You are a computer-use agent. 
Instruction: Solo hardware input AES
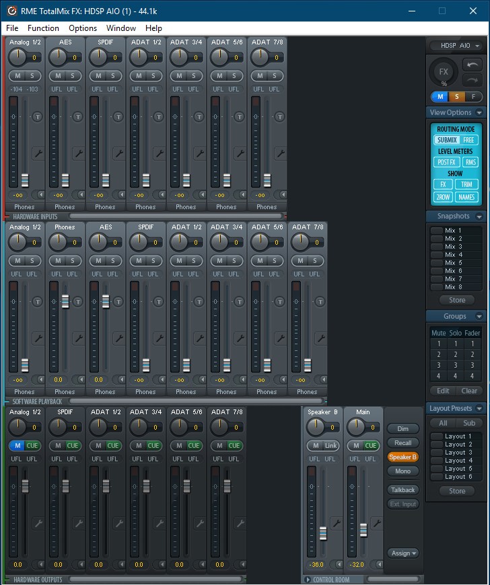(73, 76)
